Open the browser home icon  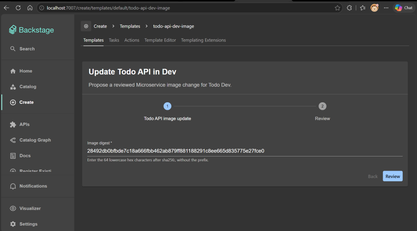[x=30, y=8]
